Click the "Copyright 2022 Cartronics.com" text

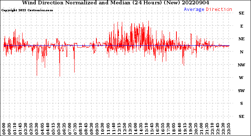coord(27,11)
